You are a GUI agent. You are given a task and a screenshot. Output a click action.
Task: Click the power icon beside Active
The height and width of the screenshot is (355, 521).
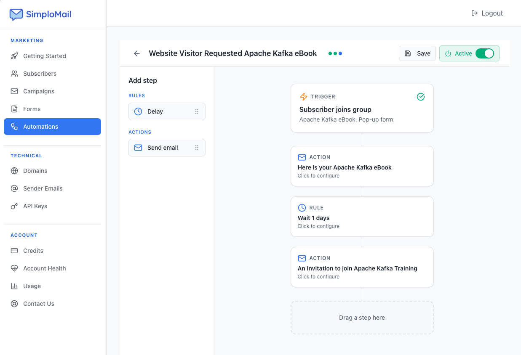coord(448,53)
